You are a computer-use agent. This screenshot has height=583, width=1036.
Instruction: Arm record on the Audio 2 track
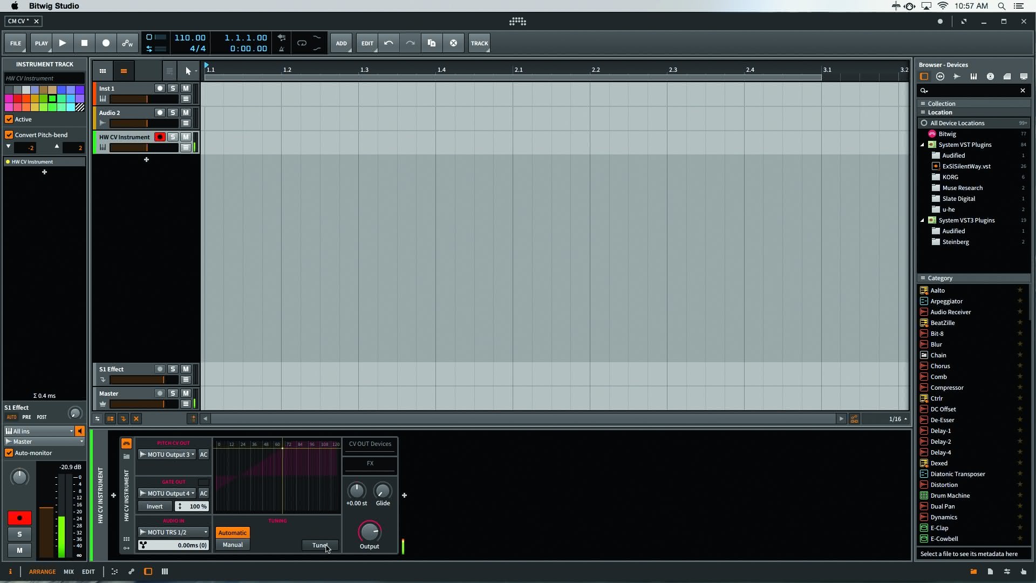point(160,113)
